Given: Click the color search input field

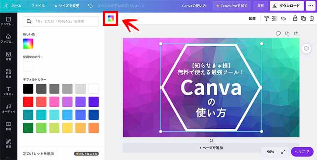Looking at the screenshot, I should [x=61, y=21].
